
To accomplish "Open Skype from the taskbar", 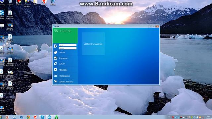I will 42,117.
